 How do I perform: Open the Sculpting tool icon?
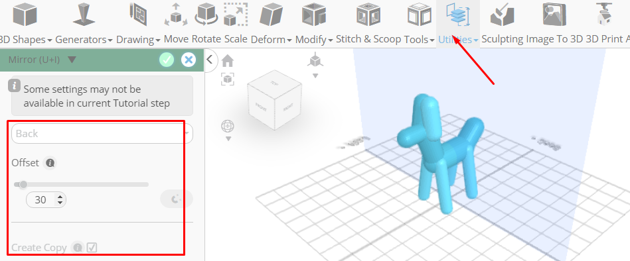click(503, 15)
